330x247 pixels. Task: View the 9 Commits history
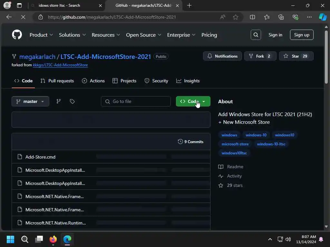point(191,142)
